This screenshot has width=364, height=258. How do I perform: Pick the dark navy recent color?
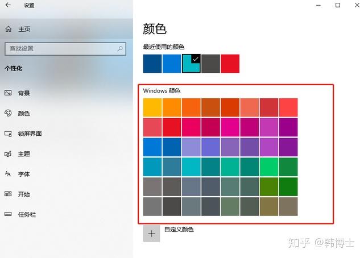[152, 64]
